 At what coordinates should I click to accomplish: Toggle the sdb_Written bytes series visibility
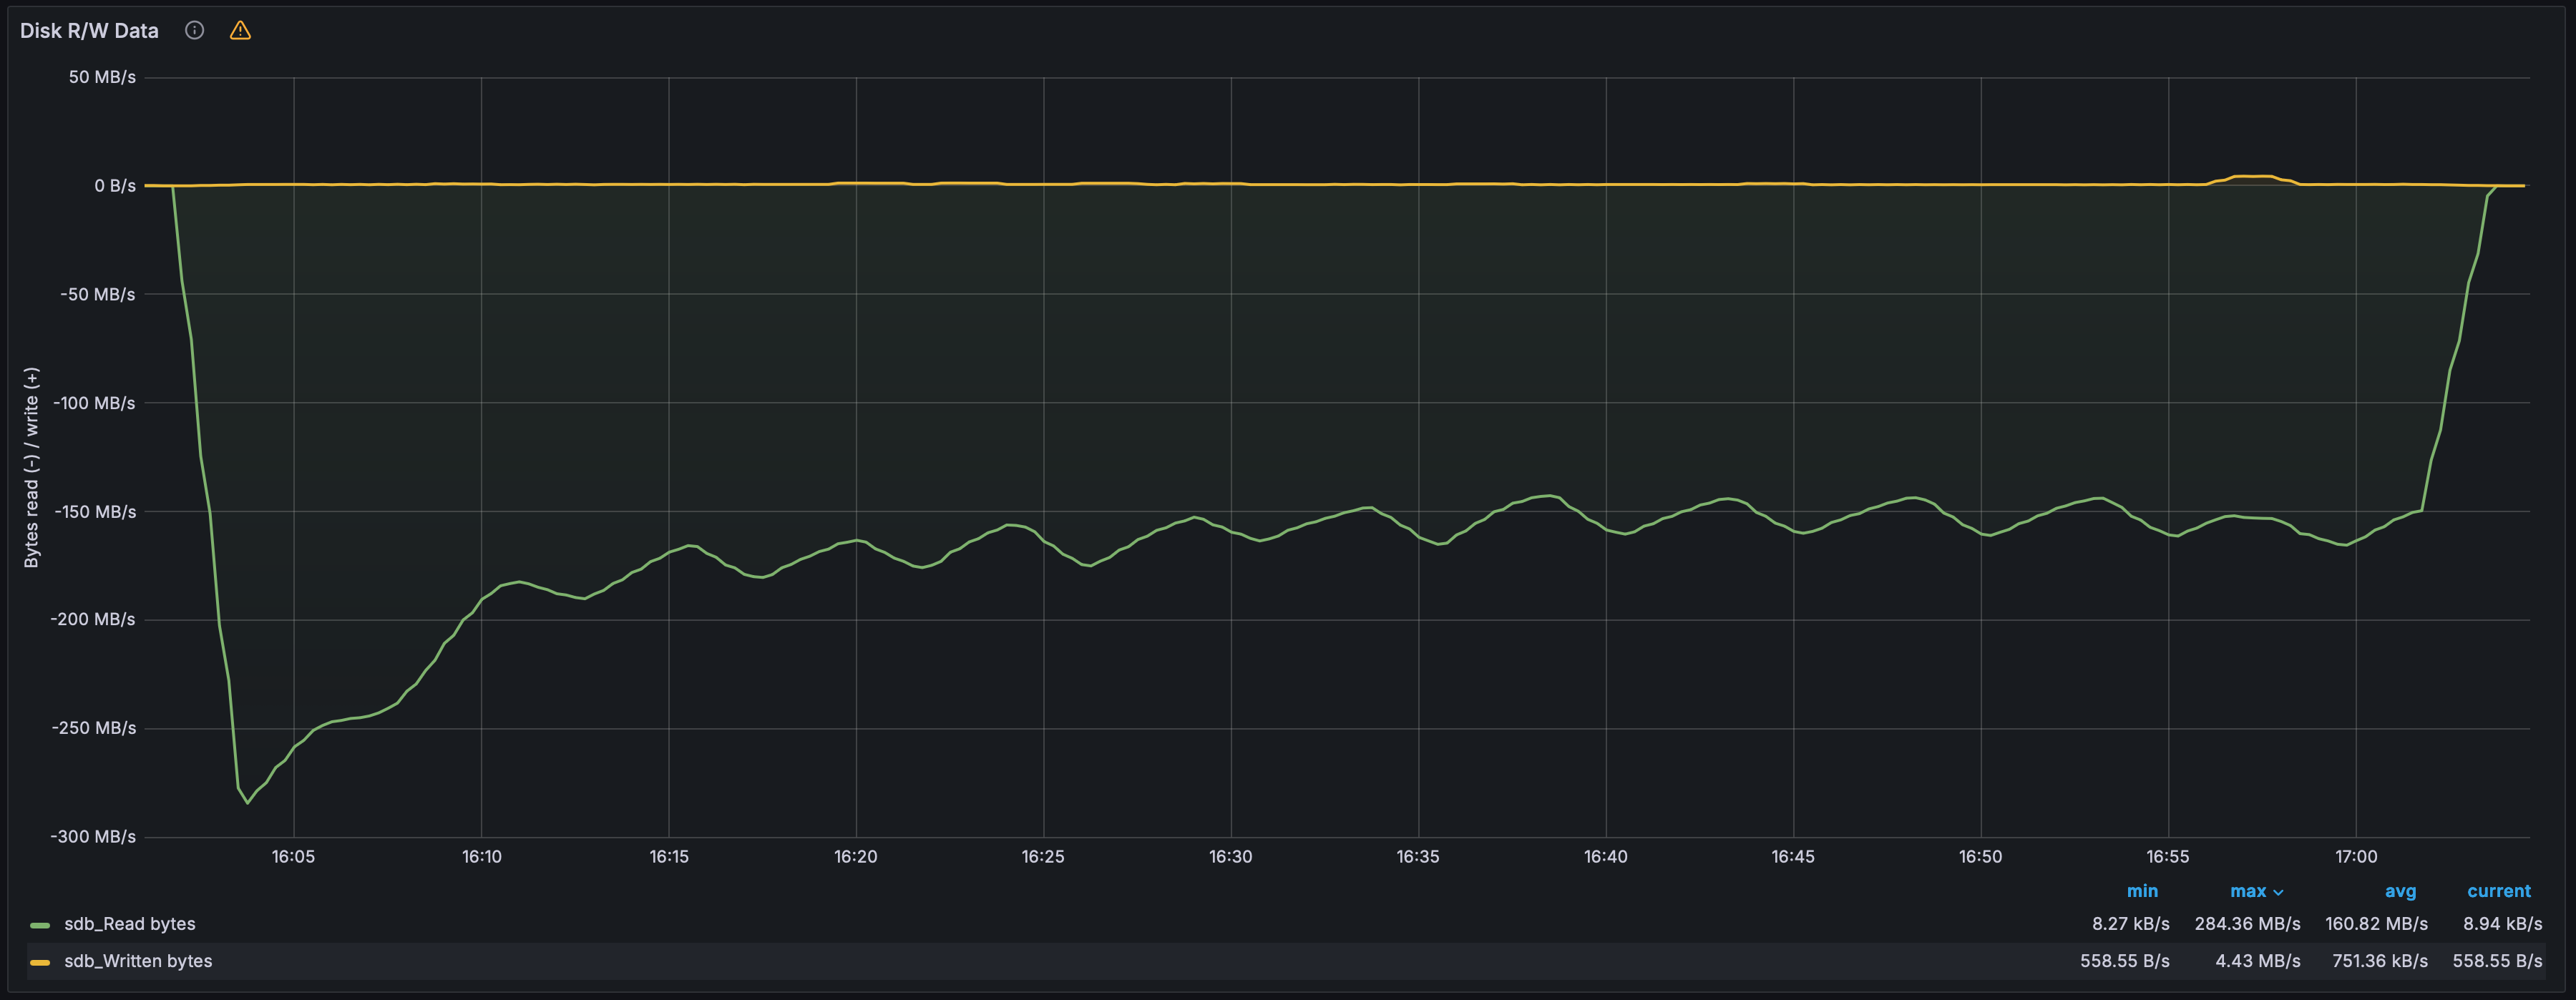click(138, 961)
